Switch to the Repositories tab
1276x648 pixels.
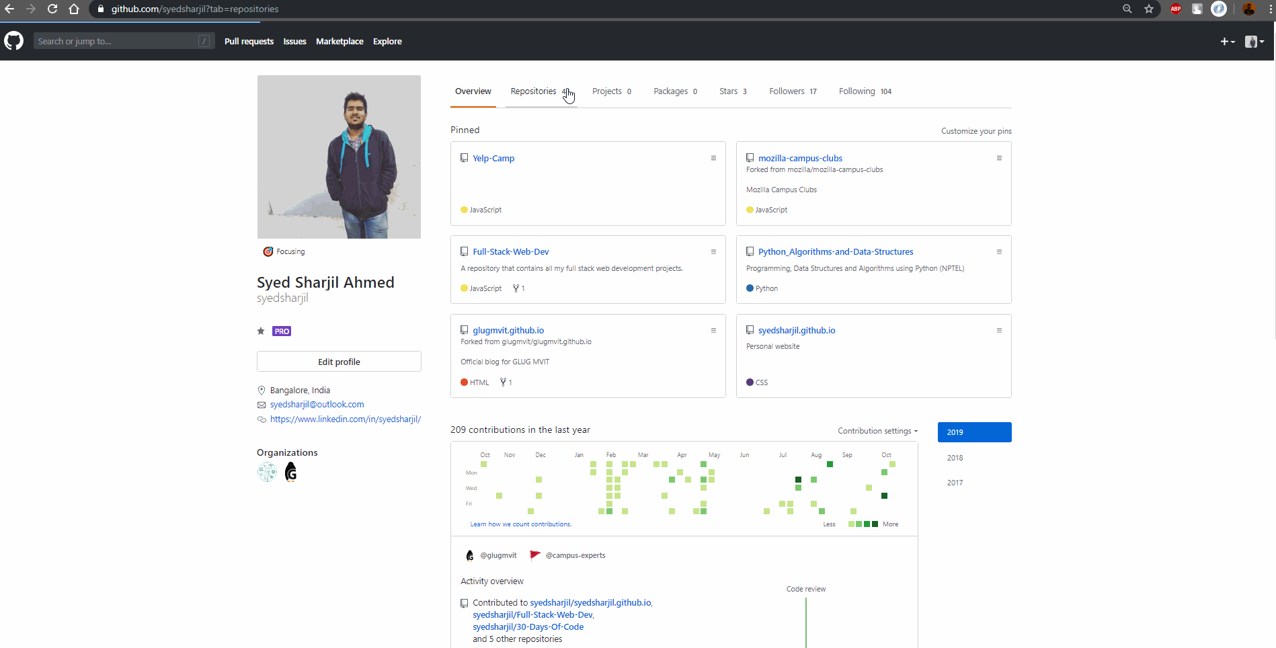coord(534,91)
